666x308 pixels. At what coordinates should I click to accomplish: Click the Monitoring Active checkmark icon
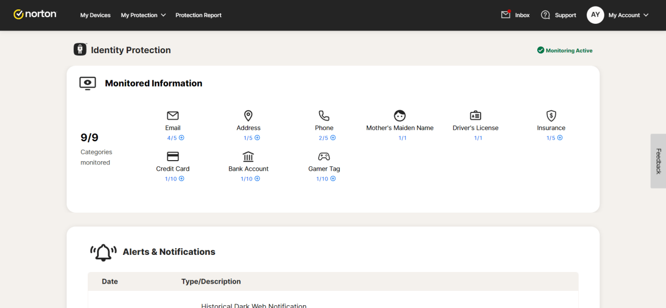pyautogui.click(x=541, y=50)
